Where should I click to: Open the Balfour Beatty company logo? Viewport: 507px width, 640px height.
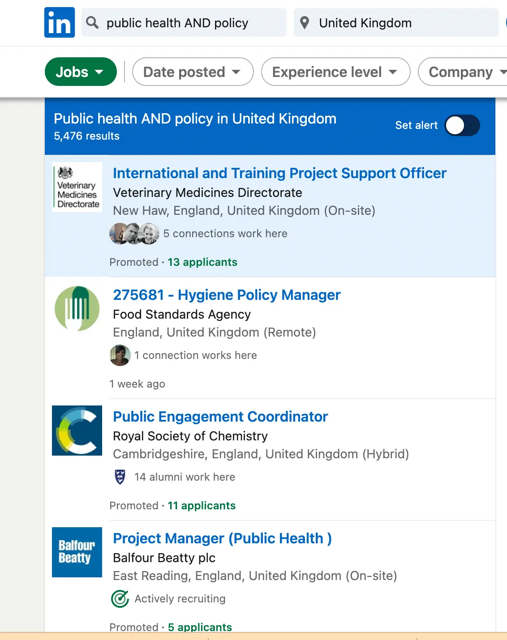pos(77,552)
